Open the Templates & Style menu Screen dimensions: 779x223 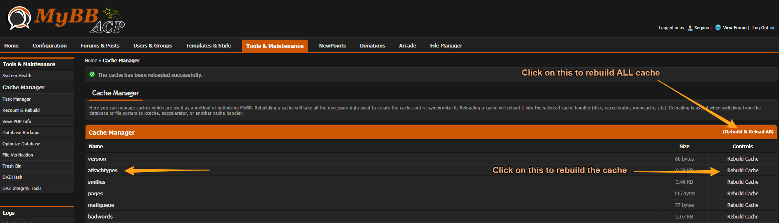(208, 46)
